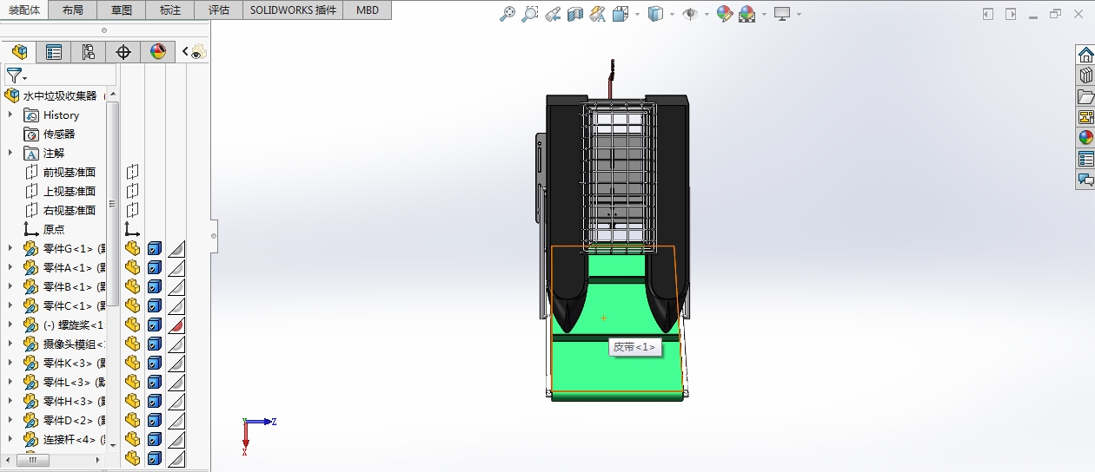This screenshot has width=1095, height=472.
Task: Click the View Settings monitor icon
Action: pyautogui.click(x=782, y=14)
